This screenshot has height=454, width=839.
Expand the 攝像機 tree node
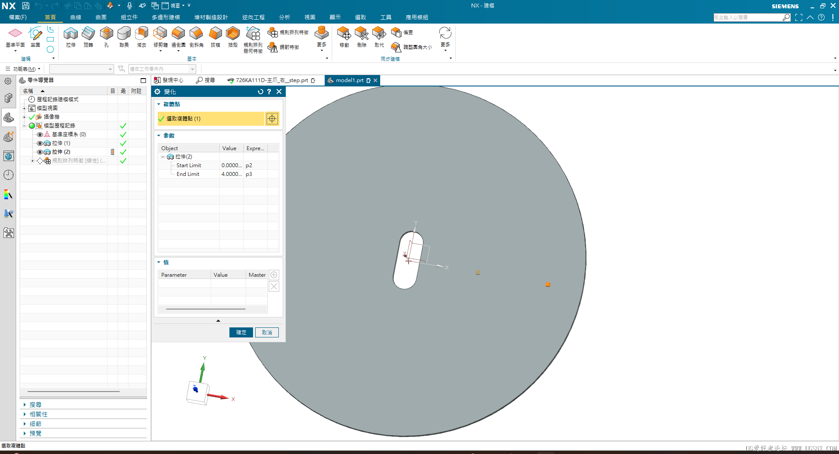[x=24, y=117]
